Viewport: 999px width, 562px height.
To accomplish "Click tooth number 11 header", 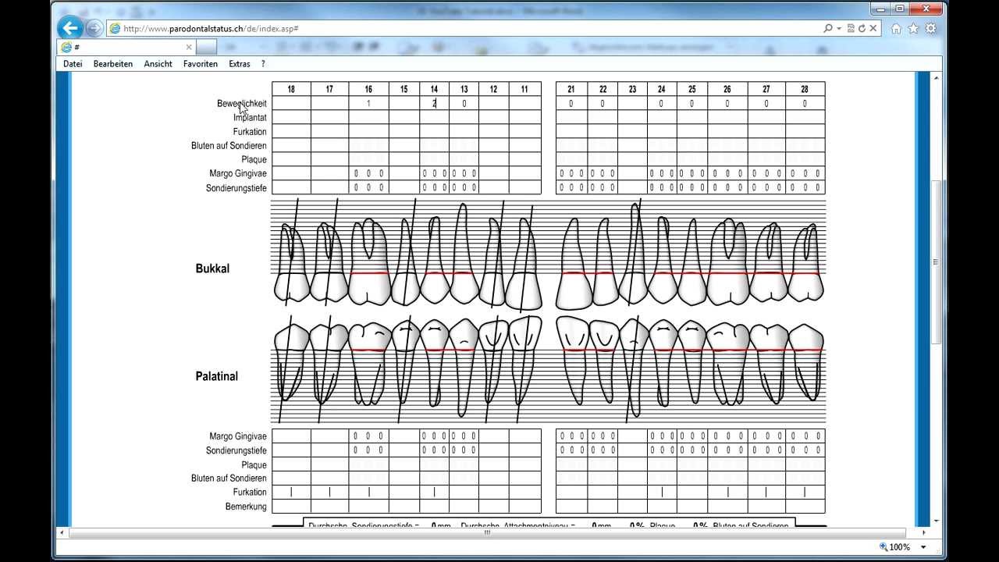I will click(x=524, y=89).
